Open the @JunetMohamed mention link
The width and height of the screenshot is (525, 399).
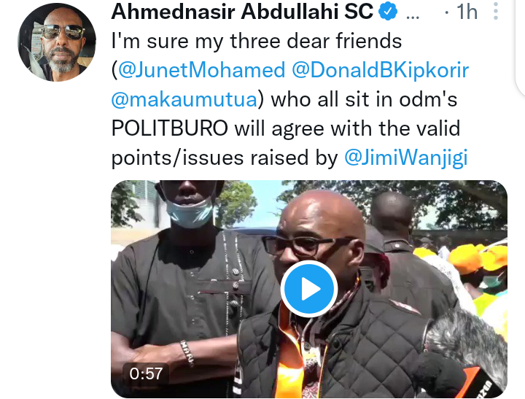click(201, 70)
